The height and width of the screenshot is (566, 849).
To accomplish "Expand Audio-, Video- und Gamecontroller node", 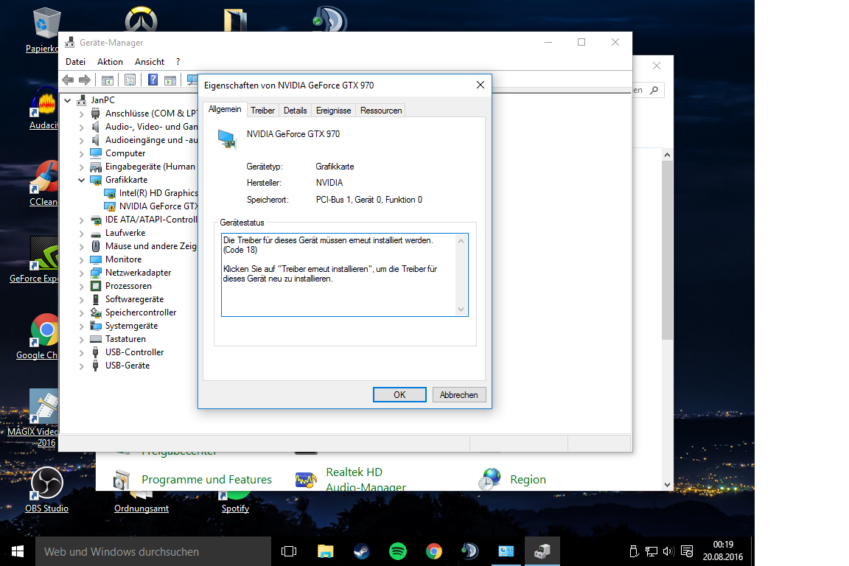I will pyautogui.click(x=81, y=127).
